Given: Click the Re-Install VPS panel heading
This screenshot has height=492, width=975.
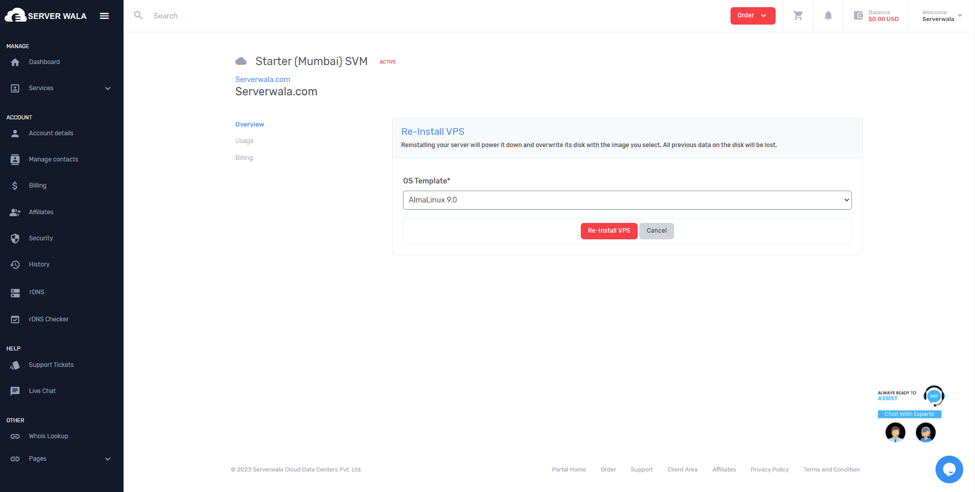Looking at the screenshot, I should [433, 132].
